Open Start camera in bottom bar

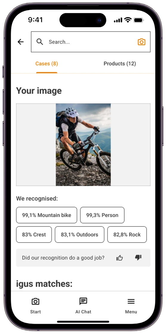(x=35, y=306)
